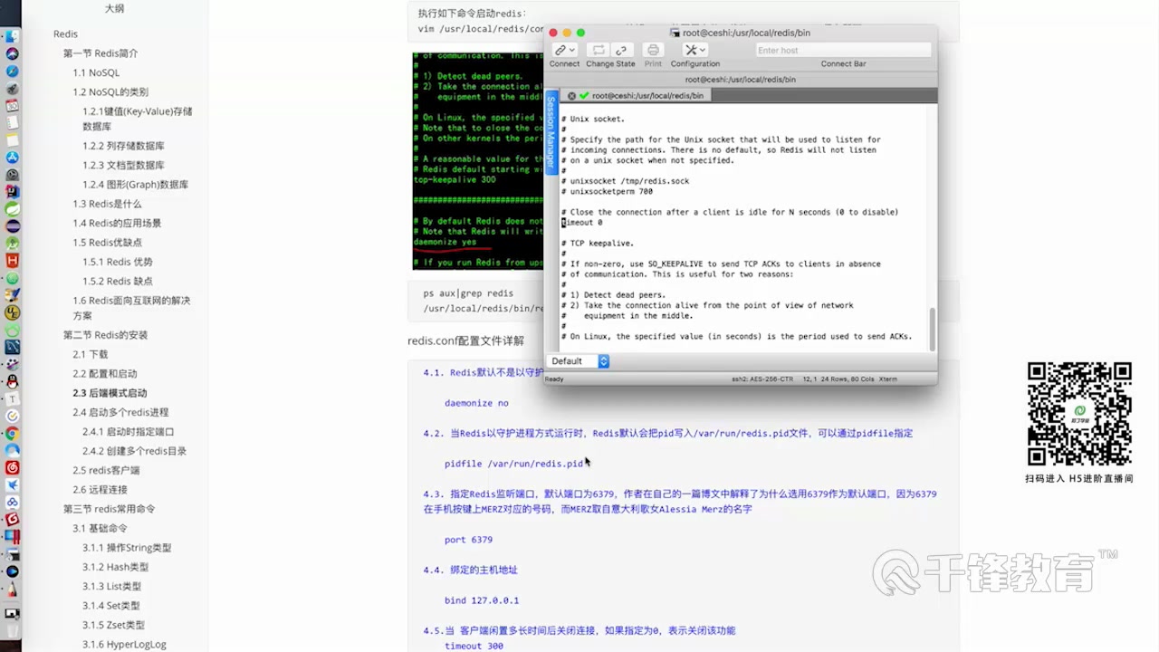Open QQ penguin icon in the dock

tap(12, 381)
